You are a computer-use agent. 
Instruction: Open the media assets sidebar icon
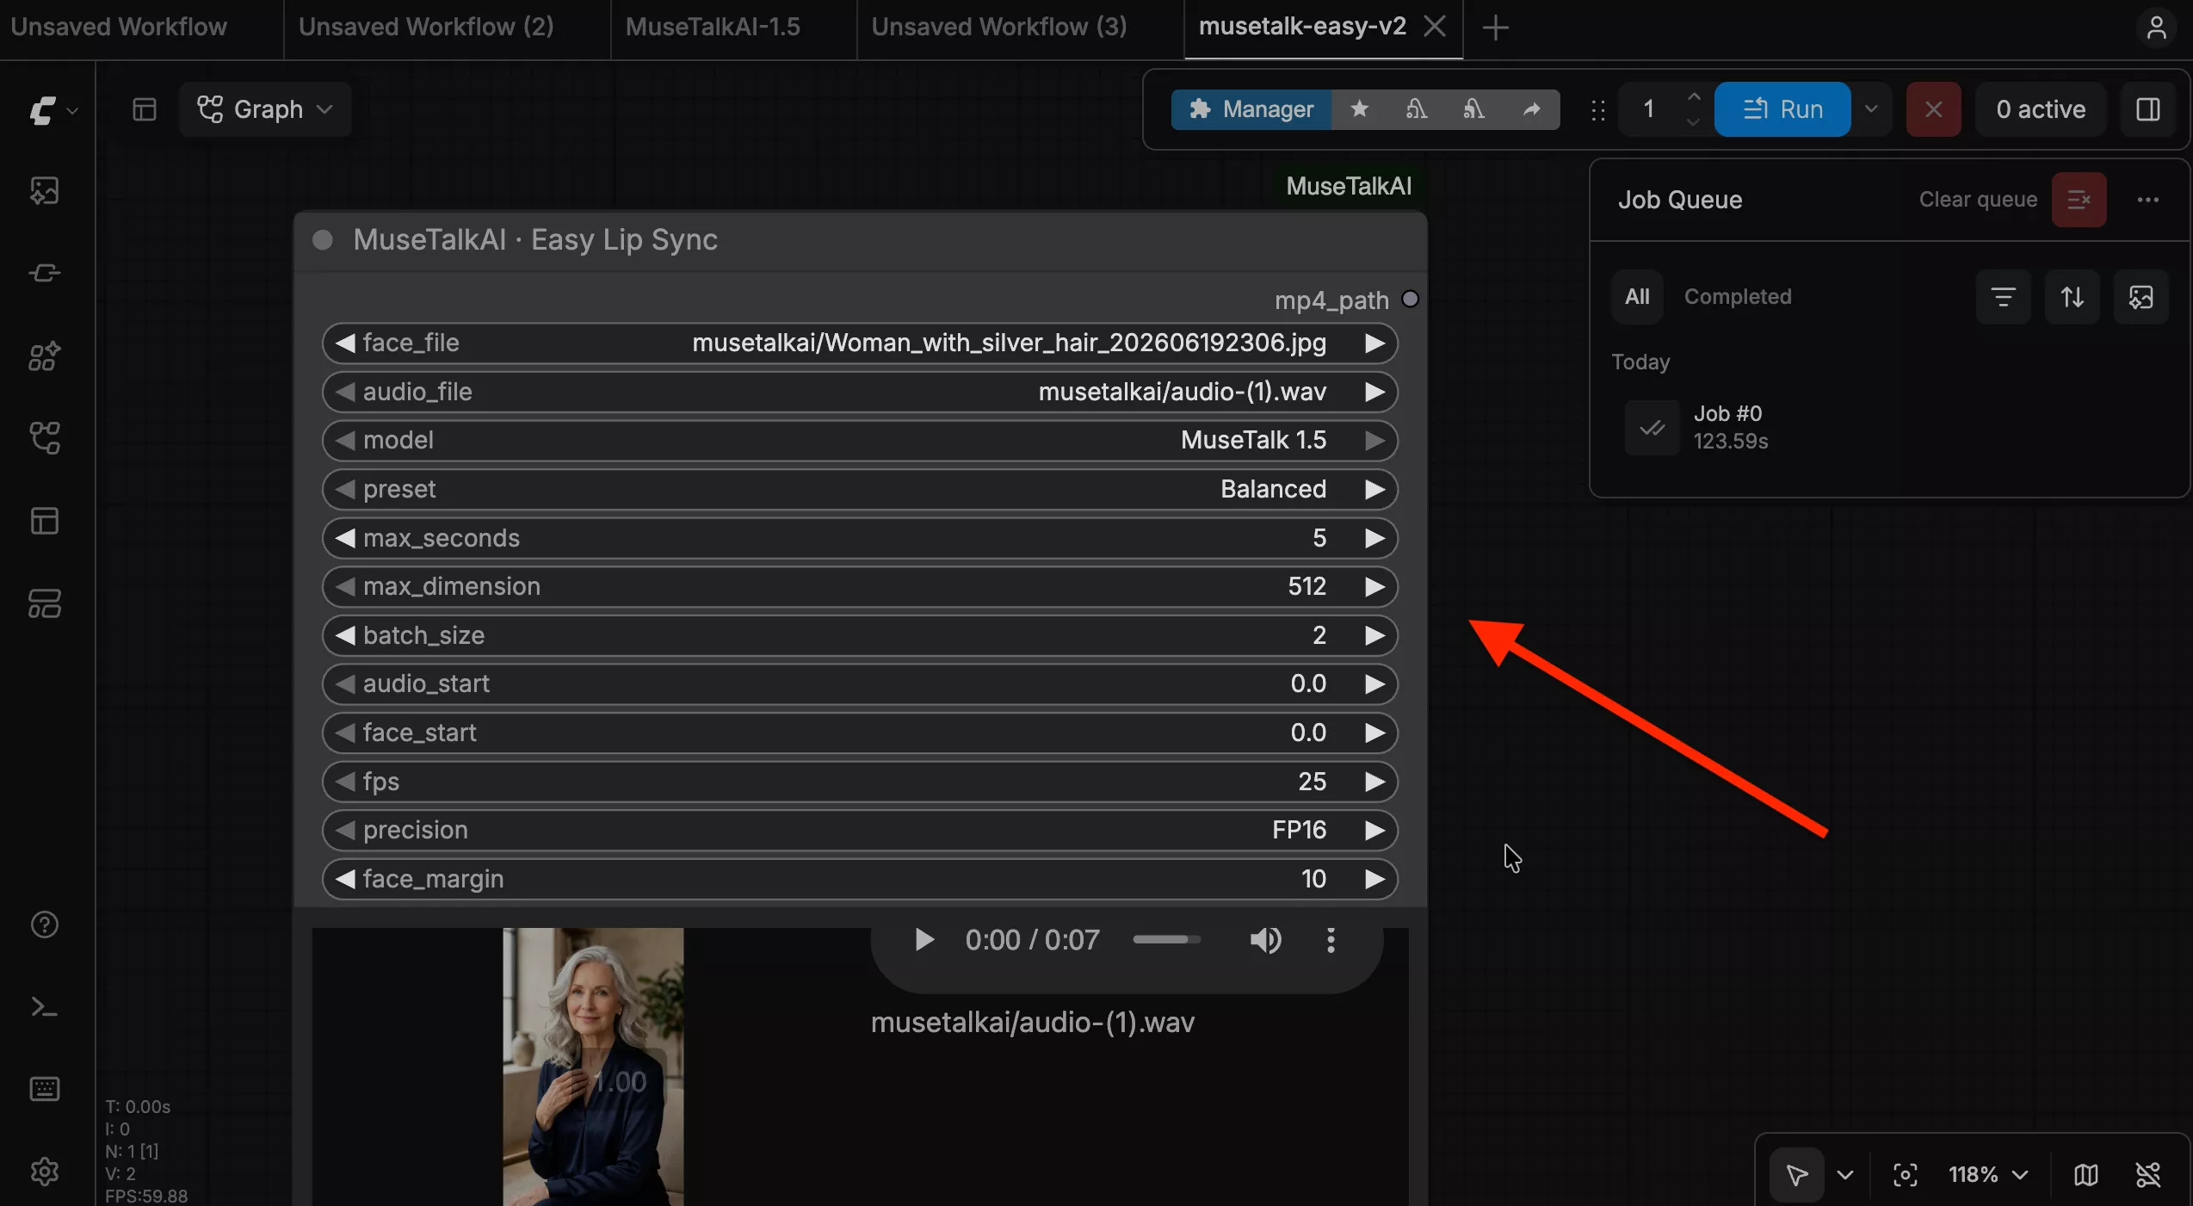[45, 190]
